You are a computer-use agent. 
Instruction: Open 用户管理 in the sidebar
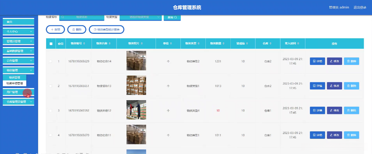pyautogui.click(x=18, y=92)
